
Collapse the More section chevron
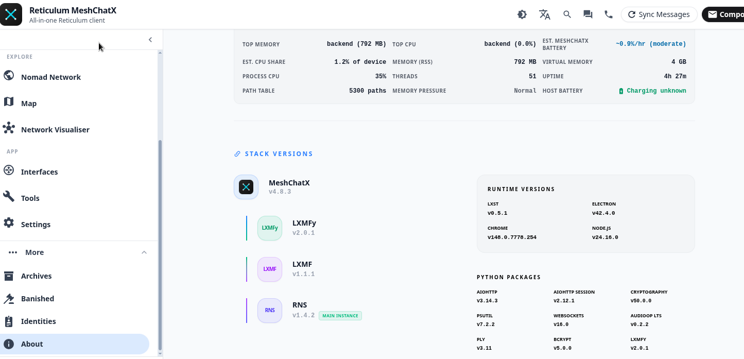pyautogui.click(x=144, y=252)
